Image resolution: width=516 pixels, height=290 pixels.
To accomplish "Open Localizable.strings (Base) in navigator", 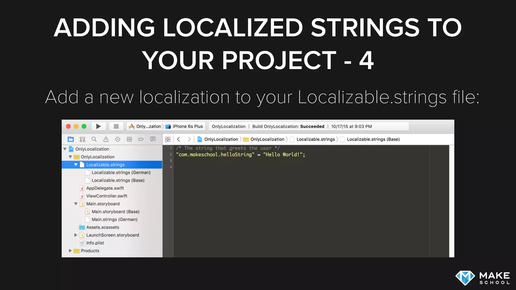I will (x=115, y=180).
